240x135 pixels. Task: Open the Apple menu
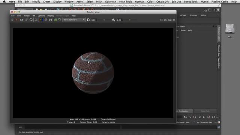click(x=4, y=1)
